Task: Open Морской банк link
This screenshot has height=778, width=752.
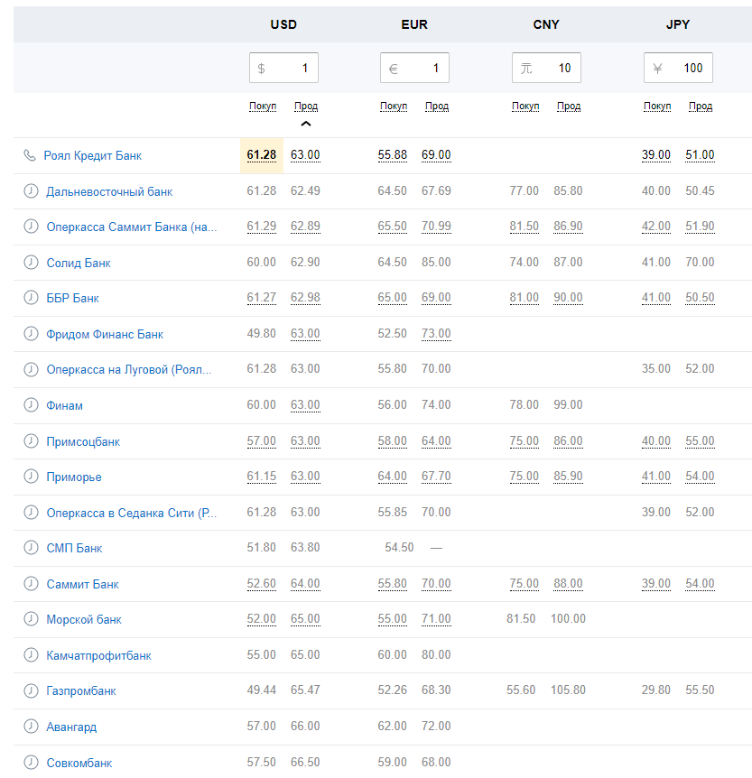Action: 84,620
